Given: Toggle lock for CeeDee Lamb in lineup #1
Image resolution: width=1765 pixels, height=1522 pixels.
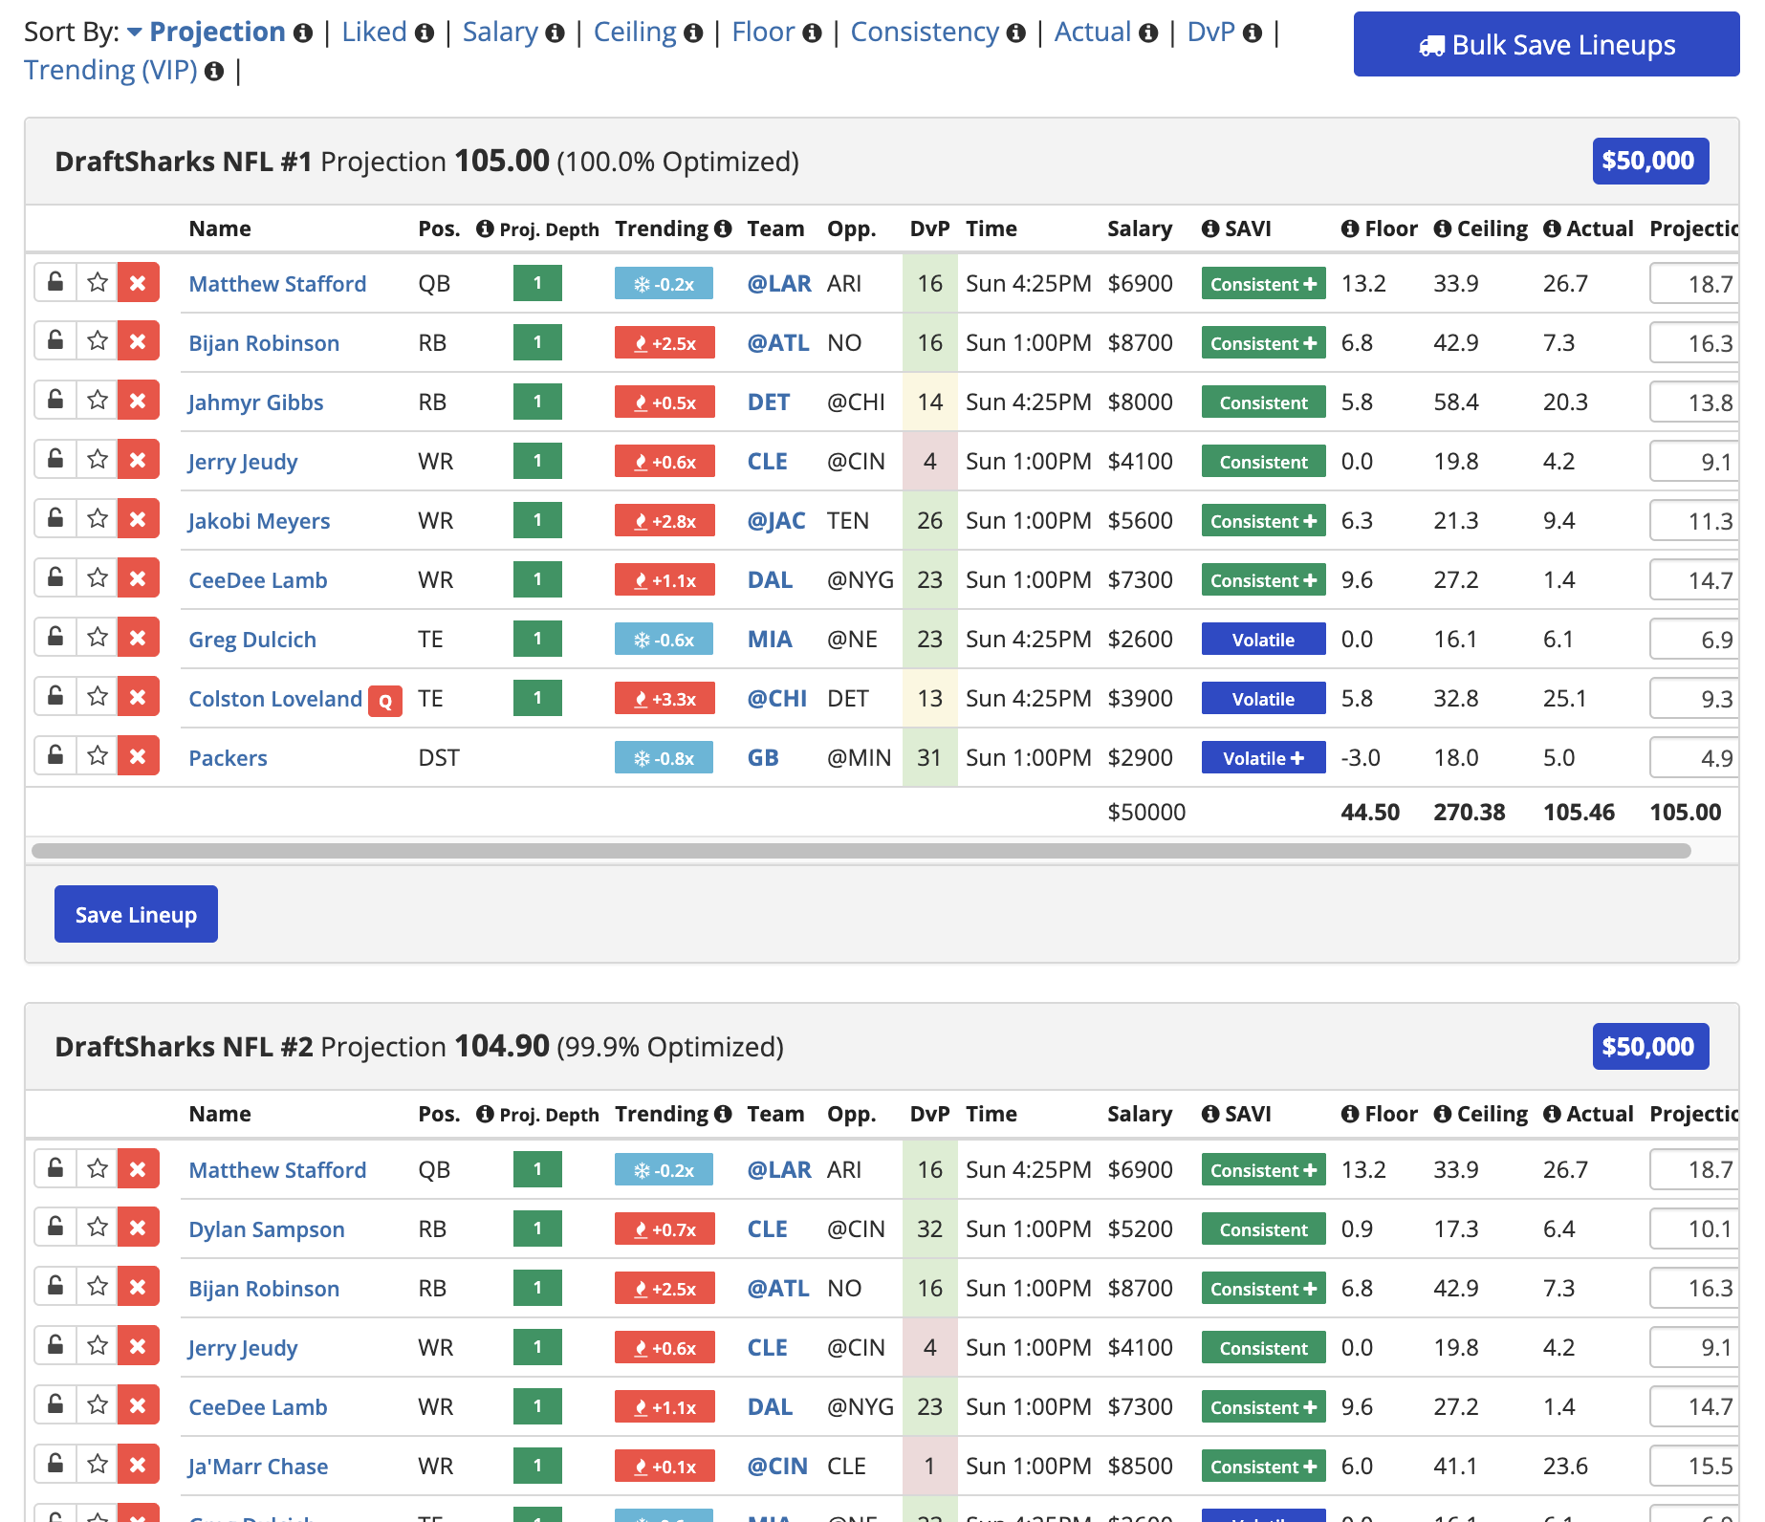Looking at the screenshot, I should (x=55, y=579).
